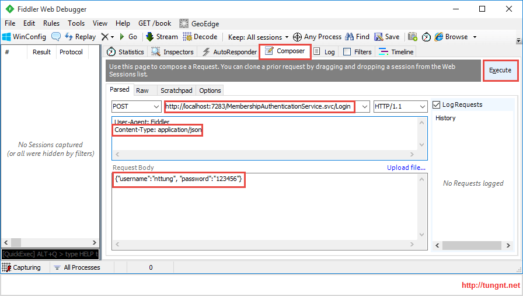Switch to the AutoResponder tab
The image size is (523, 296).
coord(229,52)
